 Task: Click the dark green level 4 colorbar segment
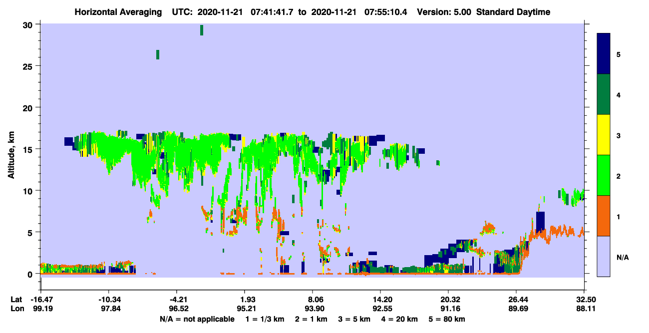coord(604,94)
